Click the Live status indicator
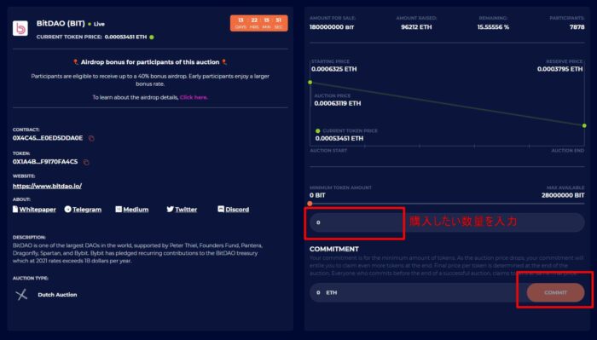This screenshot has width=597, height=340. [x=96, y=24]
